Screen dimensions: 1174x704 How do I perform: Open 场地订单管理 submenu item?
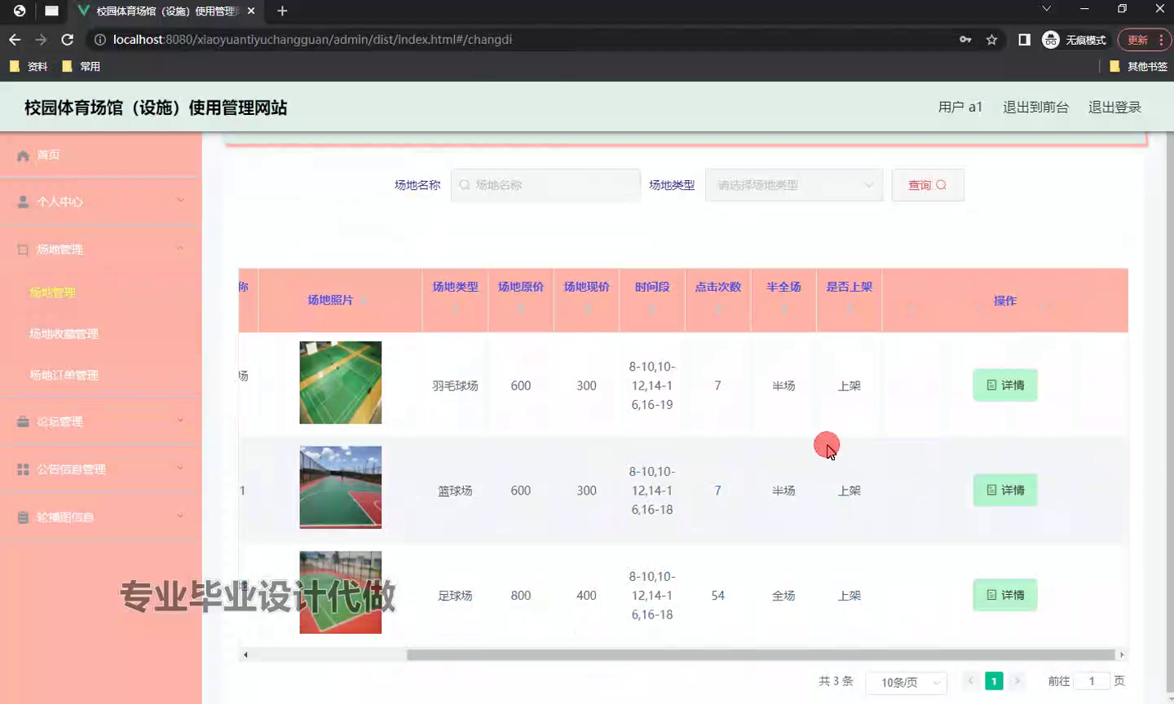(x=64, y=375)
